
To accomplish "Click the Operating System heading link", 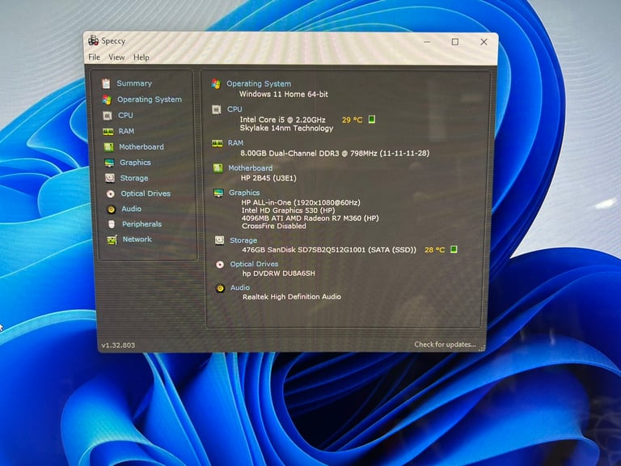I will click(259, 83).
